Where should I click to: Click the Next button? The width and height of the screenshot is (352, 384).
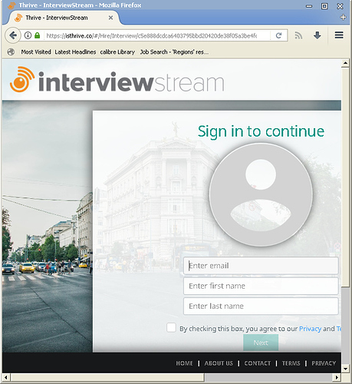coord(261,343)
